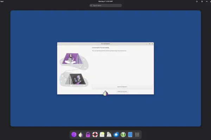
Task: Open the purple padlock Persistent Storage icon
Action: [x=88, y=134]
